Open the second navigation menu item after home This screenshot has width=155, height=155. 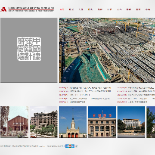71,9
